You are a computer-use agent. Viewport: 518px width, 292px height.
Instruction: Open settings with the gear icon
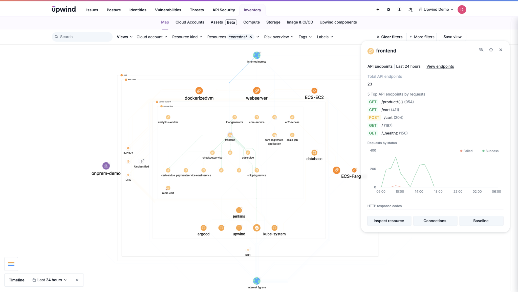388,10
